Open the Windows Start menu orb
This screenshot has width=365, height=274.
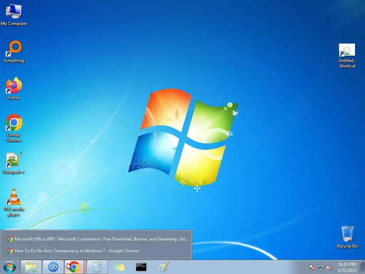point(10,267)
